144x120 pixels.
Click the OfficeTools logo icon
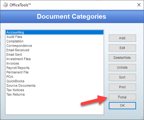(x=5, y=5)
